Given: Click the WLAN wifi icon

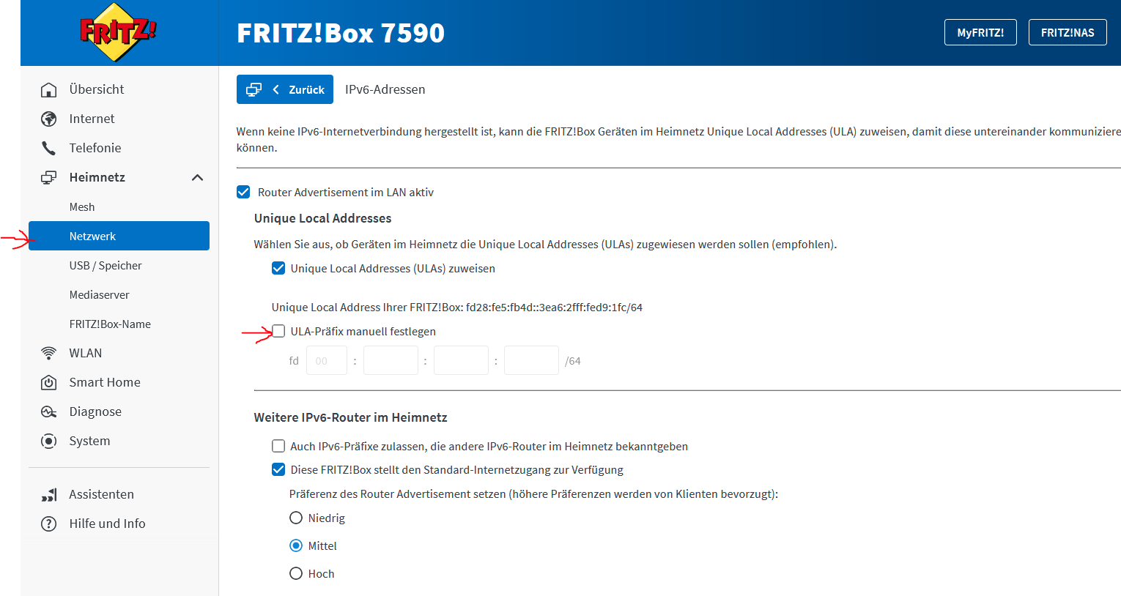Looking at the screenshot, I should click(x=48, y=353).
